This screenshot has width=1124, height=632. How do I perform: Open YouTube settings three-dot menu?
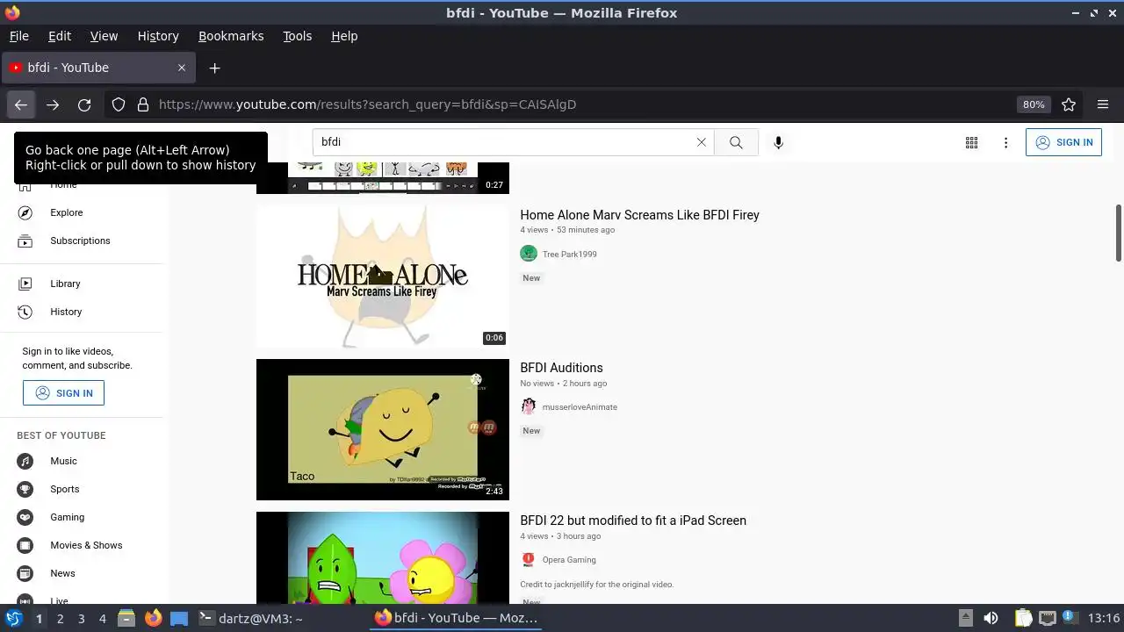pos(1006,142)
